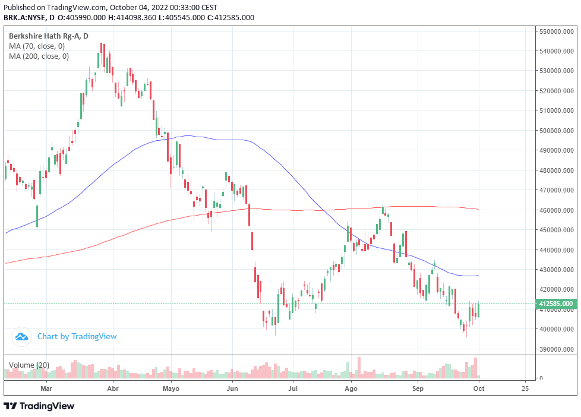Click the 510000.000 price axis label
The image size is (581, 417).
[556, 110]
